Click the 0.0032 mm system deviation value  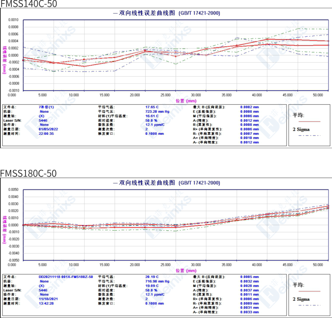point(249,281)
